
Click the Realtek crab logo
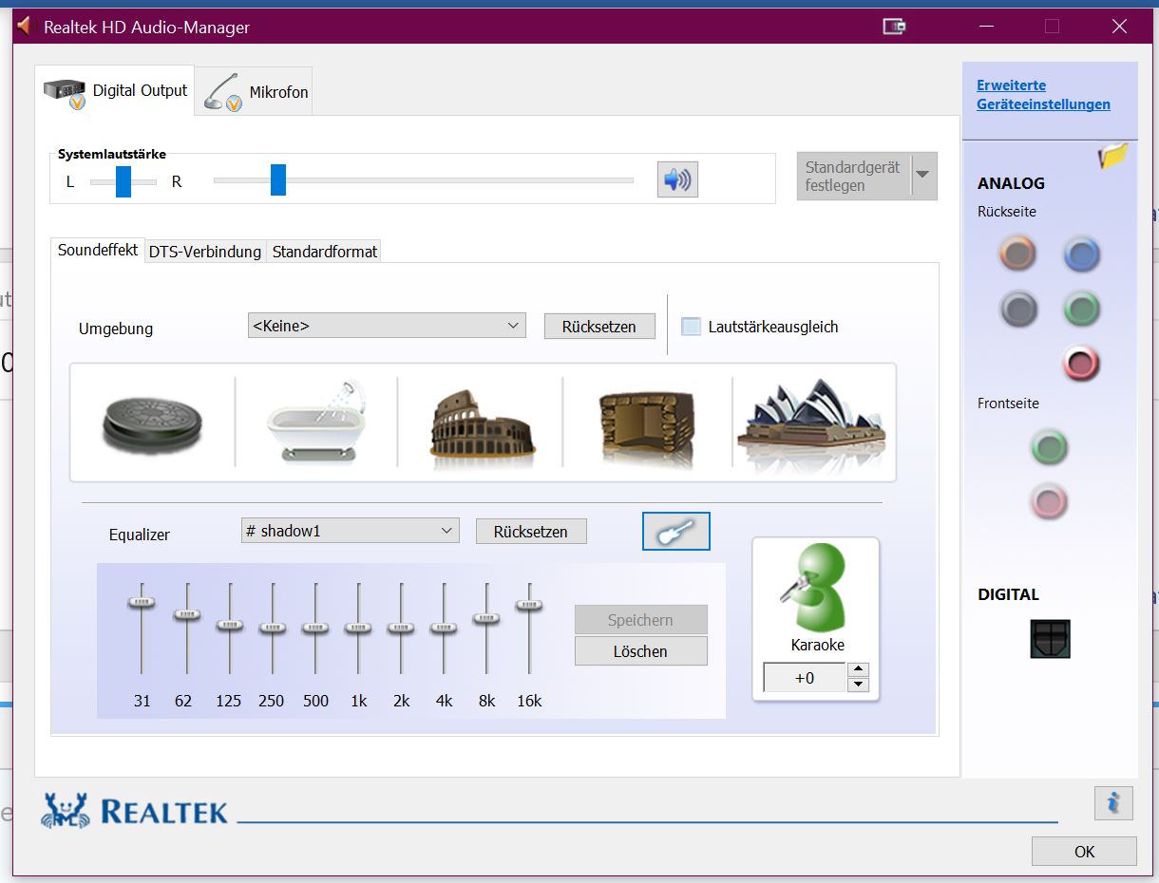(66, 810)
